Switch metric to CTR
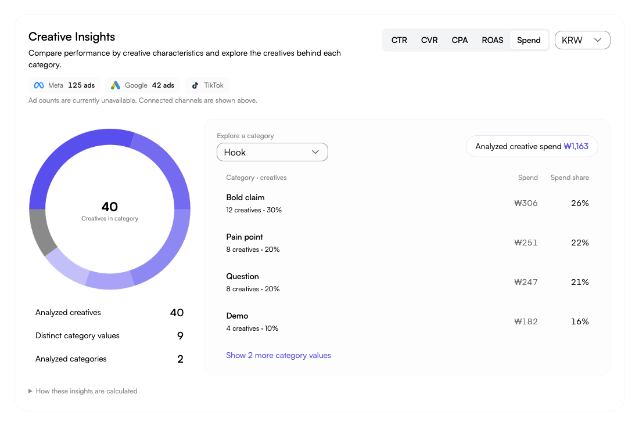The height and width of the screenshot is (441, 639). 399,40
